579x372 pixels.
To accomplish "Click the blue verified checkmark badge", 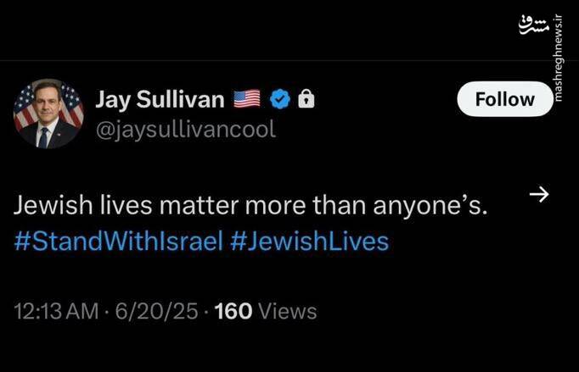I will pos(279,99).
